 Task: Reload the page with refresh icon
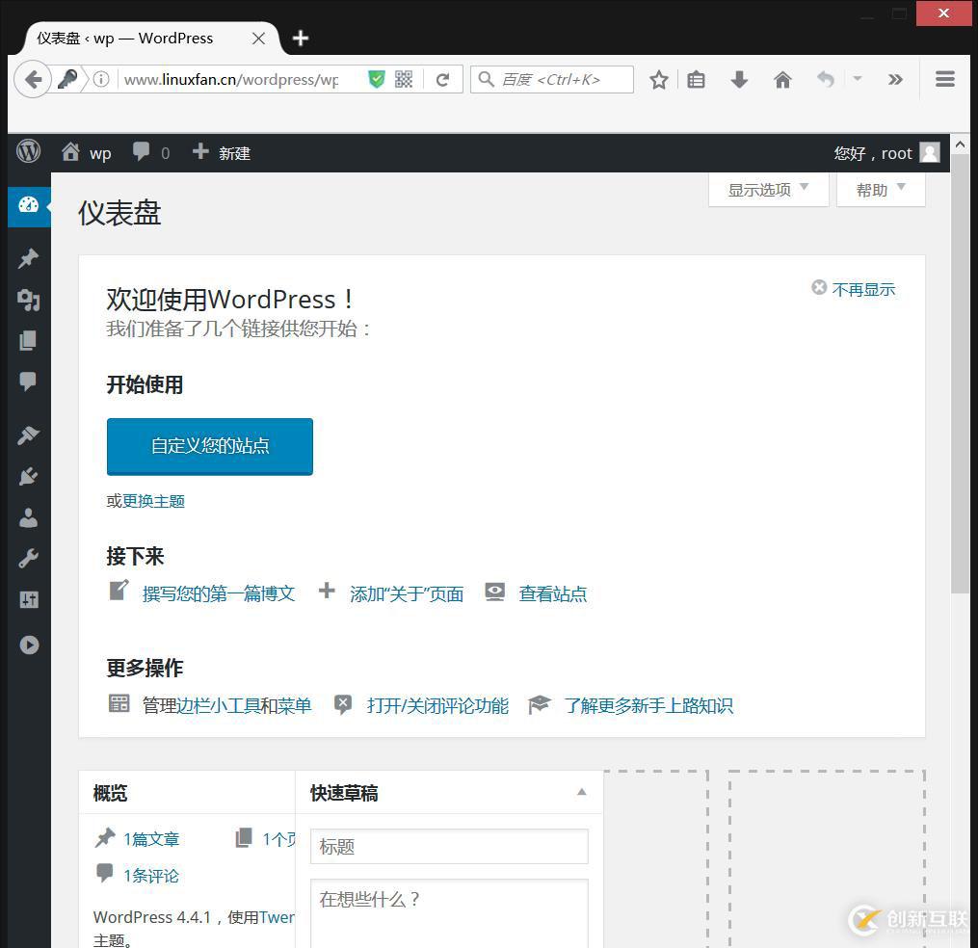click(x=443, y=79)
